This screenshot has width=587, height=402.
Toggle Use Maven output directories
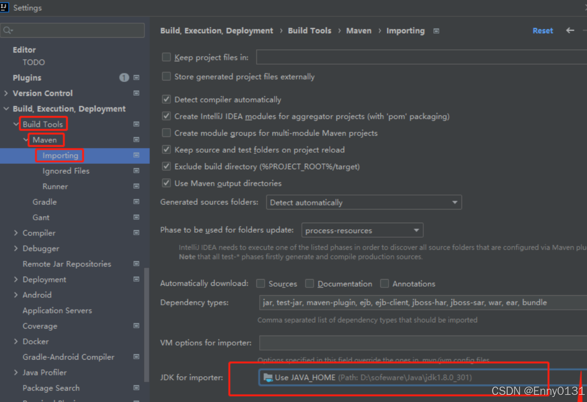point(166,183)
